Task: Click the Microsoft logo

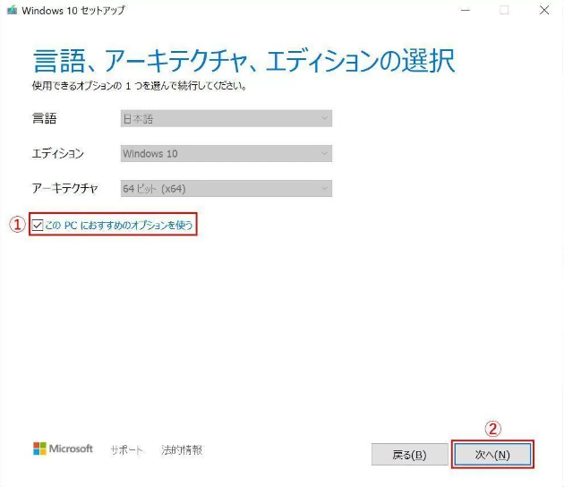Action: point(63,449)
